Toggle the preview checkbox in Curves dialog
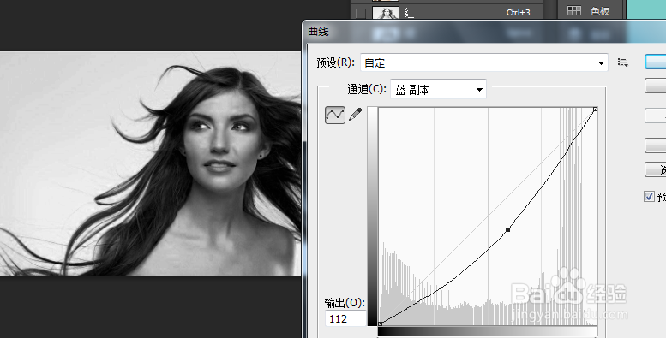Image resolution: width=666 pixels, height=338 pixels. click(x=649, y=196)
